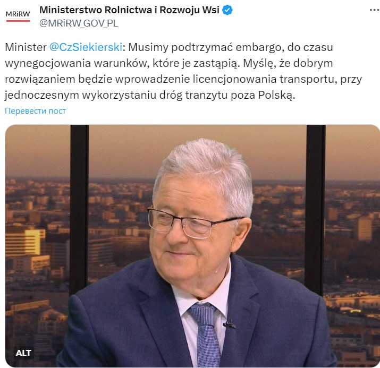Open the three-dot more options menu

pyautogui.click(x=375, y=10)
